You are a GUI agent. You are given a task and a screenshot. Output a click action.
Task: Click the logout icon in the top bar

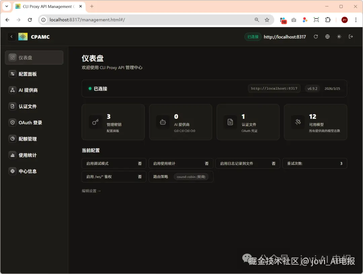coord(351,37)
